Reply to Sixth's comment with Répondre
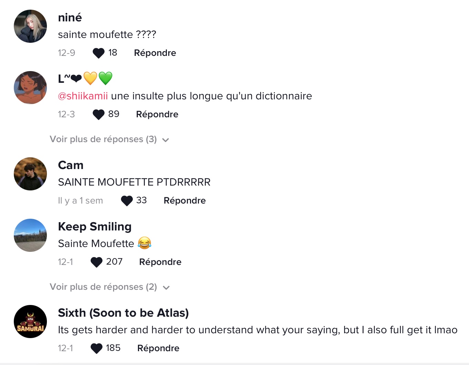 click(158, 348)
